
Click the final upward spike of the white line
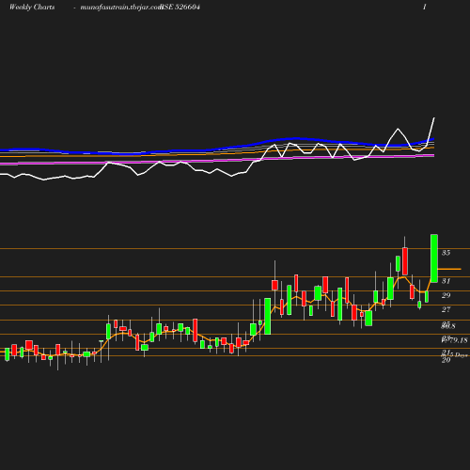pos(431,132)
